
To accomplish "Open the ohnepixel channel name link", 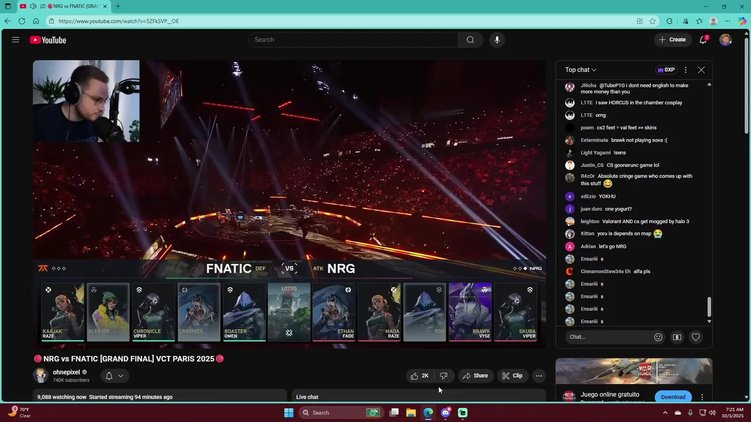I will pos(66,372).
